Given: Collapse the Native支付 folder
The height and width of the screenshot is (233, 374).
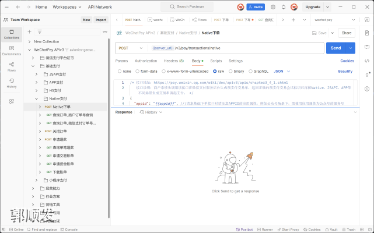Looking at the screenshot, I should [37, 98].
